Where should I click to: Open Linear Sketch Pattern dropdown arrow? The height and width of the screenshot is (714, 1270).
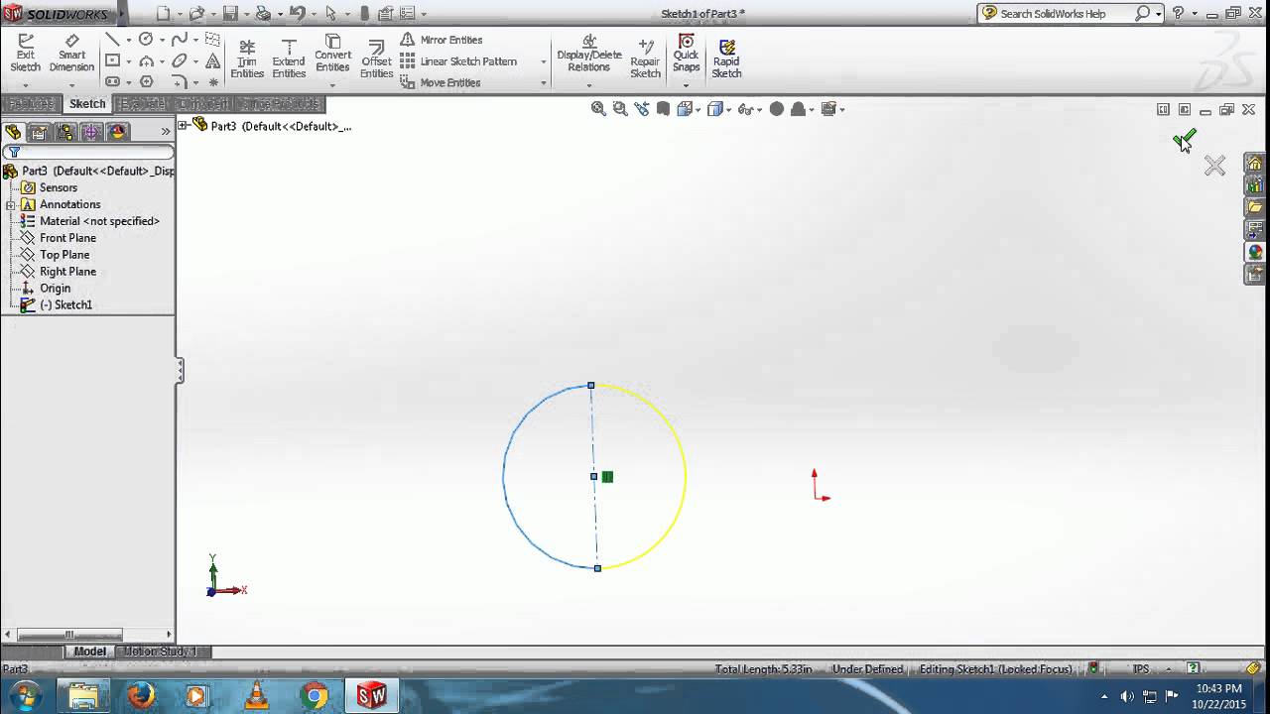click(x=543, y=61)
